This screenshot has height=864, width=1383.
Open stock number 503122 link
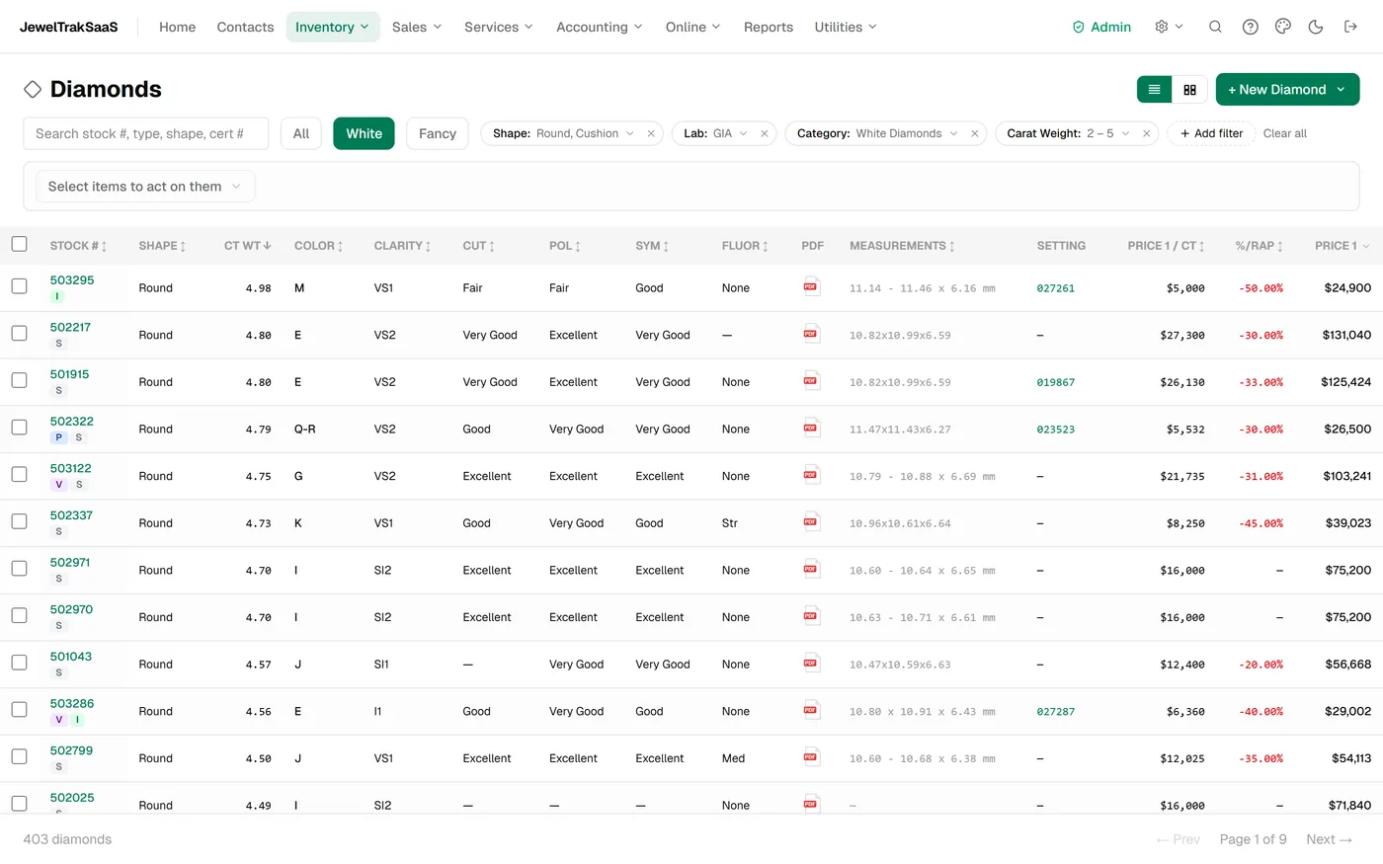pos(71,468)
